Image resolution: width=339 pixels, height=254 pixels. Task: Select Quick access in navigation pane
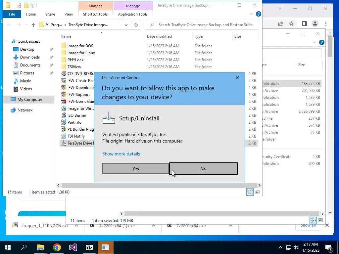point(28,41)
